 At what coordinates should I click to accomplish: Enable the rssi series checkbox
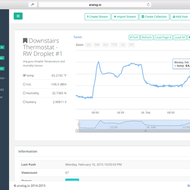(x=24, y=85)
